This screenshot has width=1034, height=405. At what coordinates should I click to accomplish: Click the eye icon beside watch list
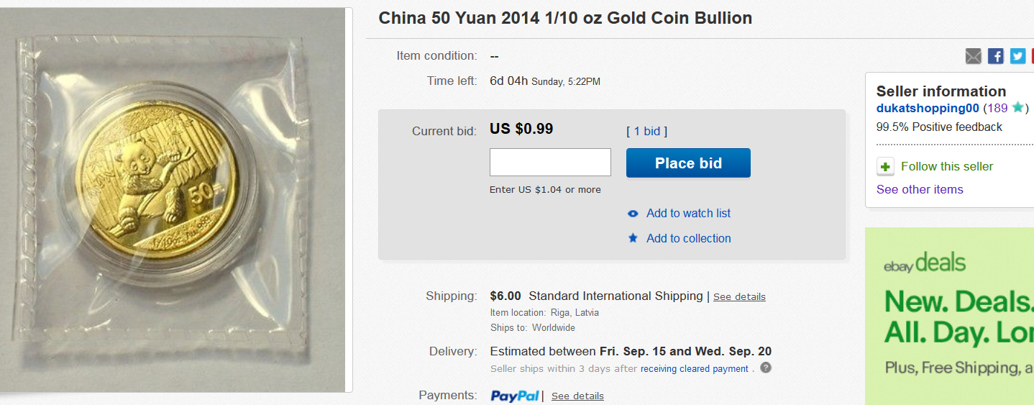[633, 214]
